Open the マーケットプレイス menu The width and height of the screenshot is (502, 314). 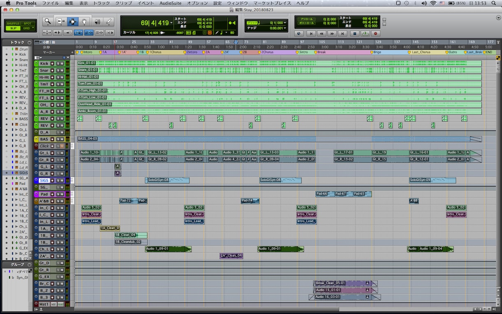pyautogui.click(x=272, y=3)
